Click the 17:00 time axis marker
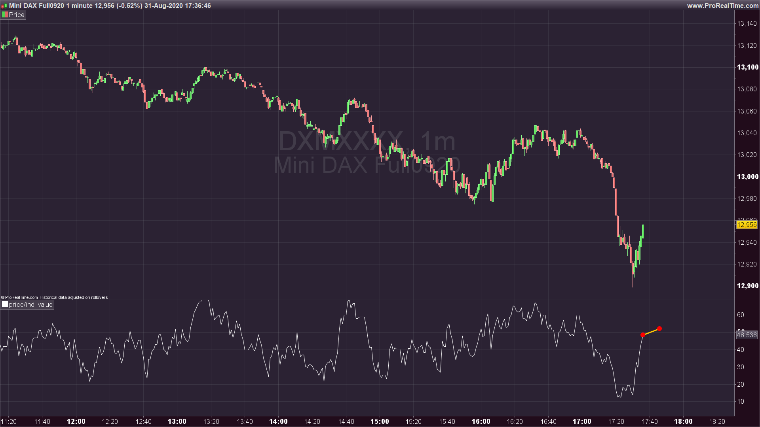This screenshot has height=427, width=760. [x=582, y=421]
